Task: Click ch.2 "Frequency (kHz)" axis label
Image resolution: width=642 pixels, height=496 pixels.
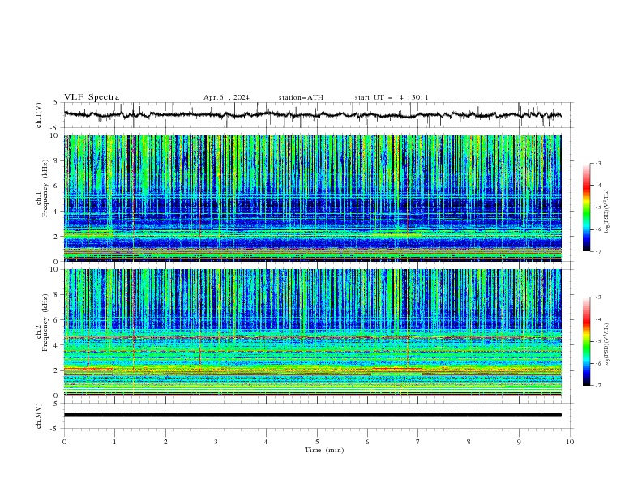Action: tap(45, 323)
